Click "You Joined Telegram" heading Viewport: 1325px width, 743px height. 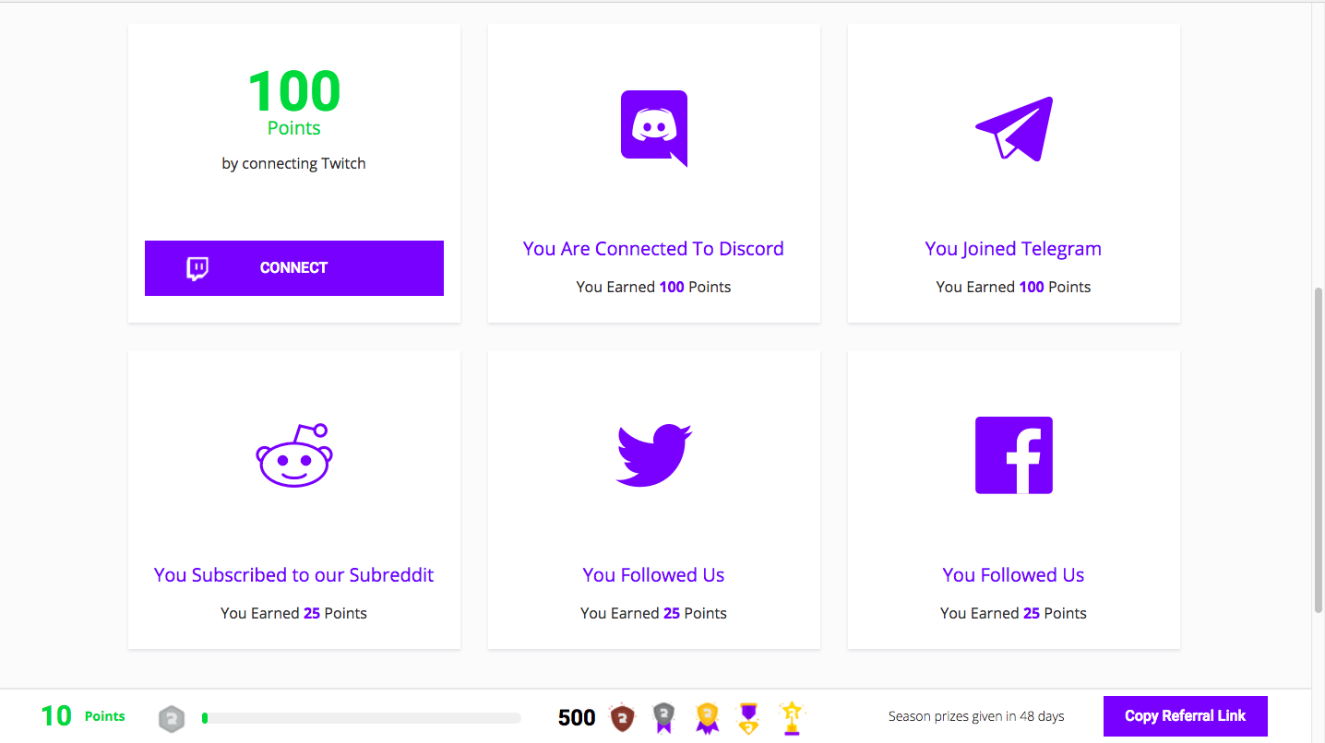(x=1013, y=249)
